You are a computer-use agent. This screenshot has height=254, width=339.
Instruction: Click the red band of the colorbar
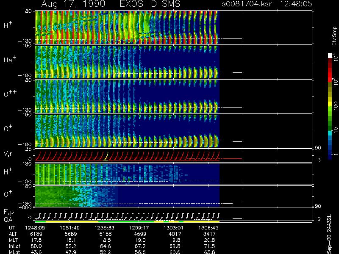pyautogui.click(x=330, y=75)
